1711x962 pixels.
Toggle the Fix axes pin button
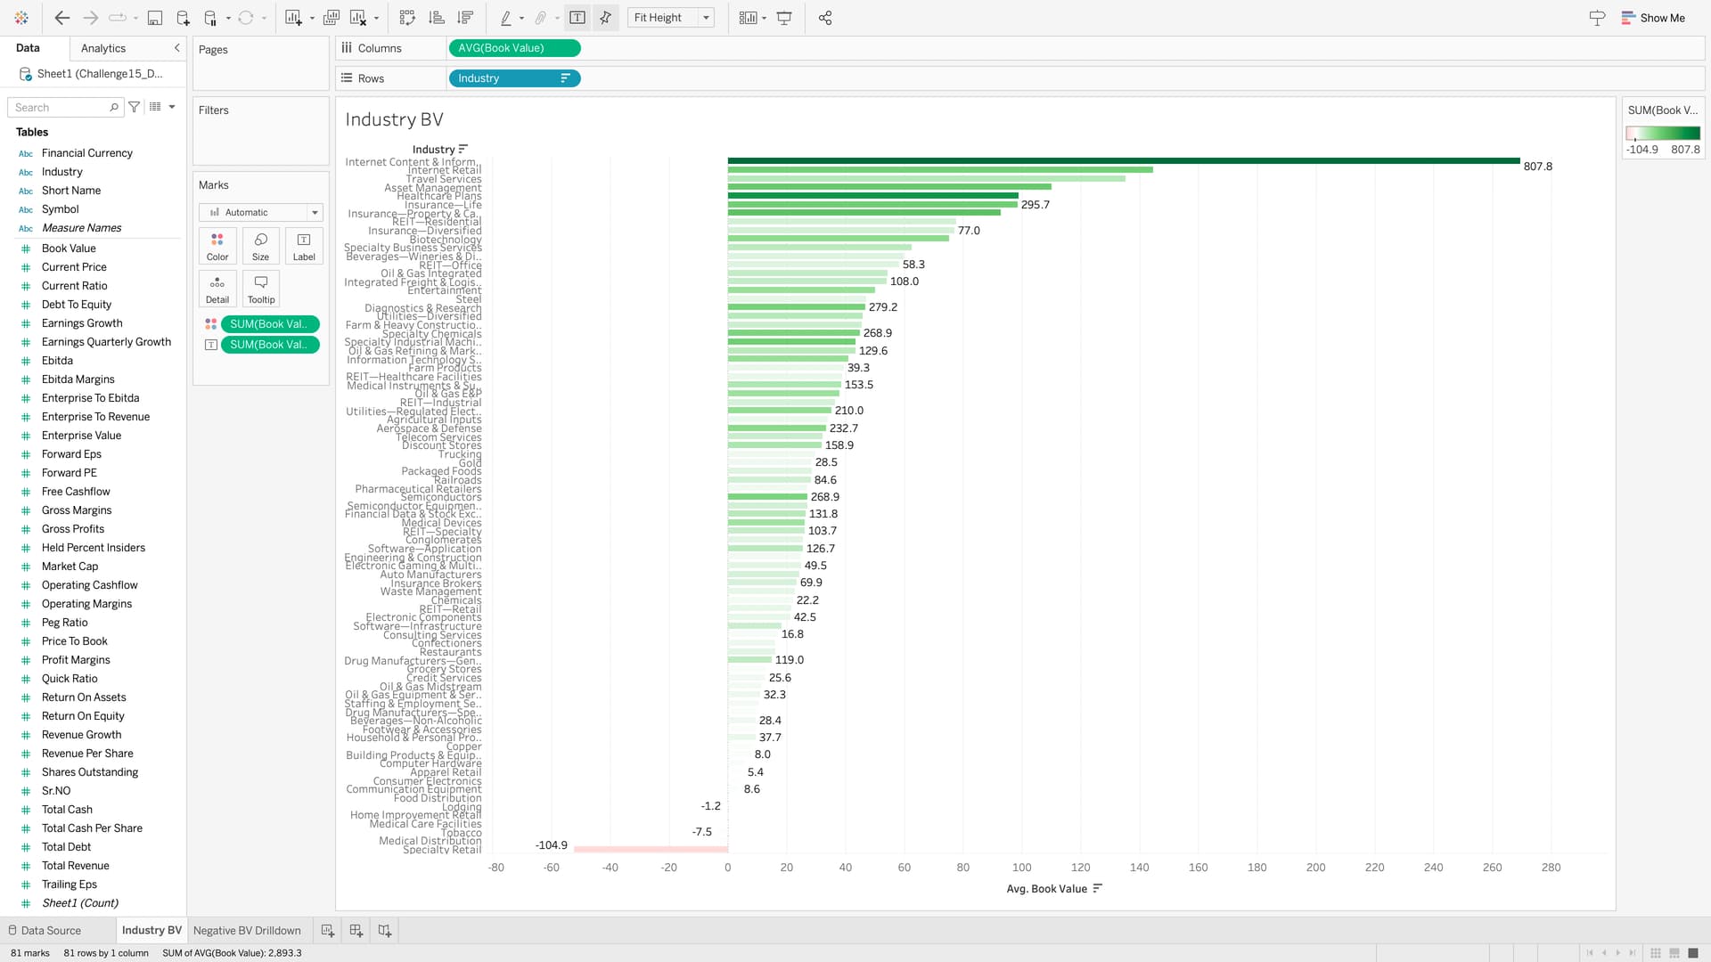click(x=606, y=18)
